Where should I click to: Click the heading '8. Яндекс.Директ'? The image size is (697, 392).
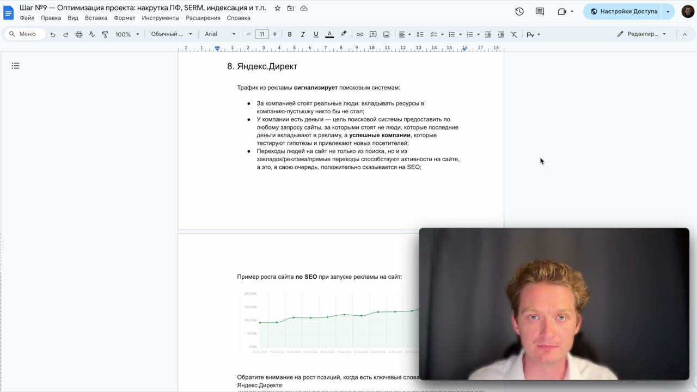262,66
